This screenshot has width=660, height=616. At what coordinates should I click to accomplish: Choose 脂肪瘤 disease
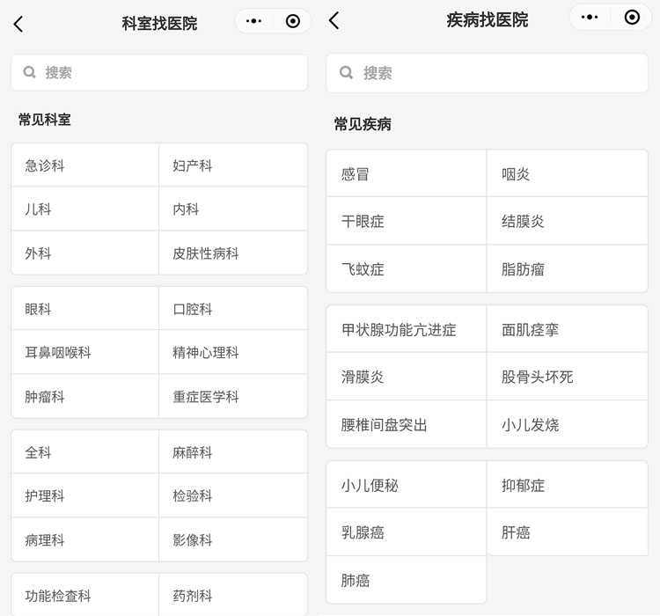(x=567, y=268)
